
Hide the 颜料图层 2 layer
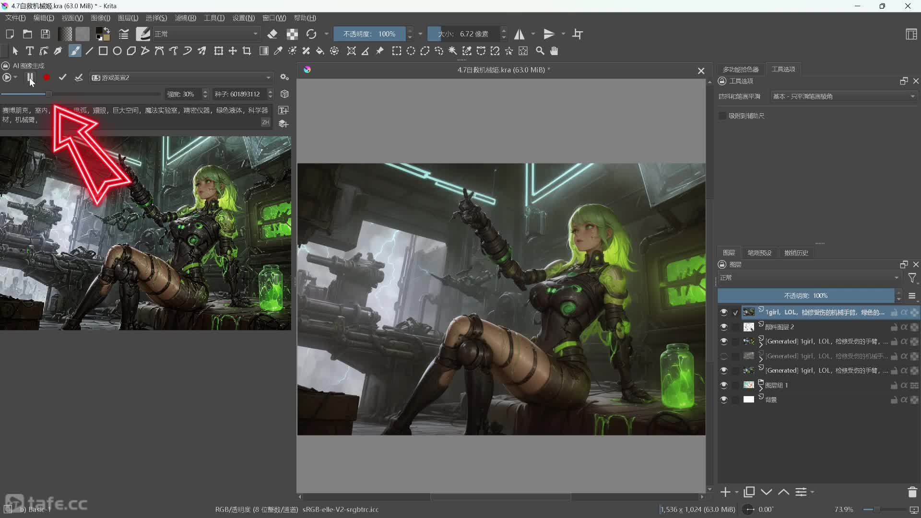[x=724, y=327]
